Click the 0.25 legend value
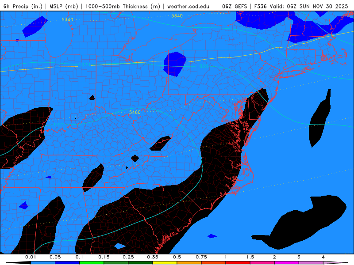354x265 pixels. tap(128, 257)
